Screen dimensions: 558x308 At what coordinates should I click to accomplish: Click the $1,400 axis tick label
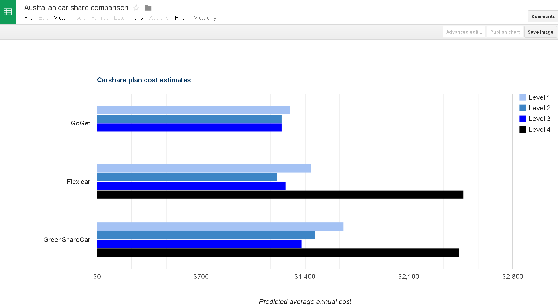[305, 277]
